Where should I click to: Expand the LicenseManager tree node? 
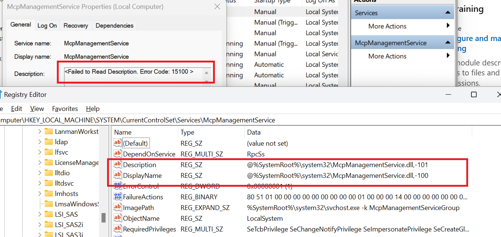[x=40, y=162]
